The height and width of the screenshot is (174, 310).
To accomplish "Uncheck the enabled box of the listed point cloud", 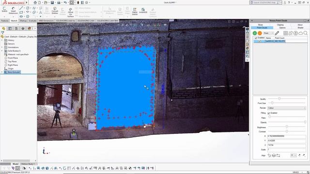I will [x=260, y=41].
